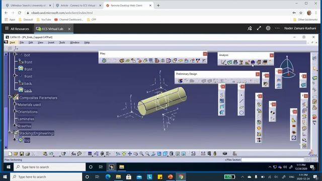The image size is (322, 181).
Task: Click the last icon in Plies toolbar
Action: 204,60
